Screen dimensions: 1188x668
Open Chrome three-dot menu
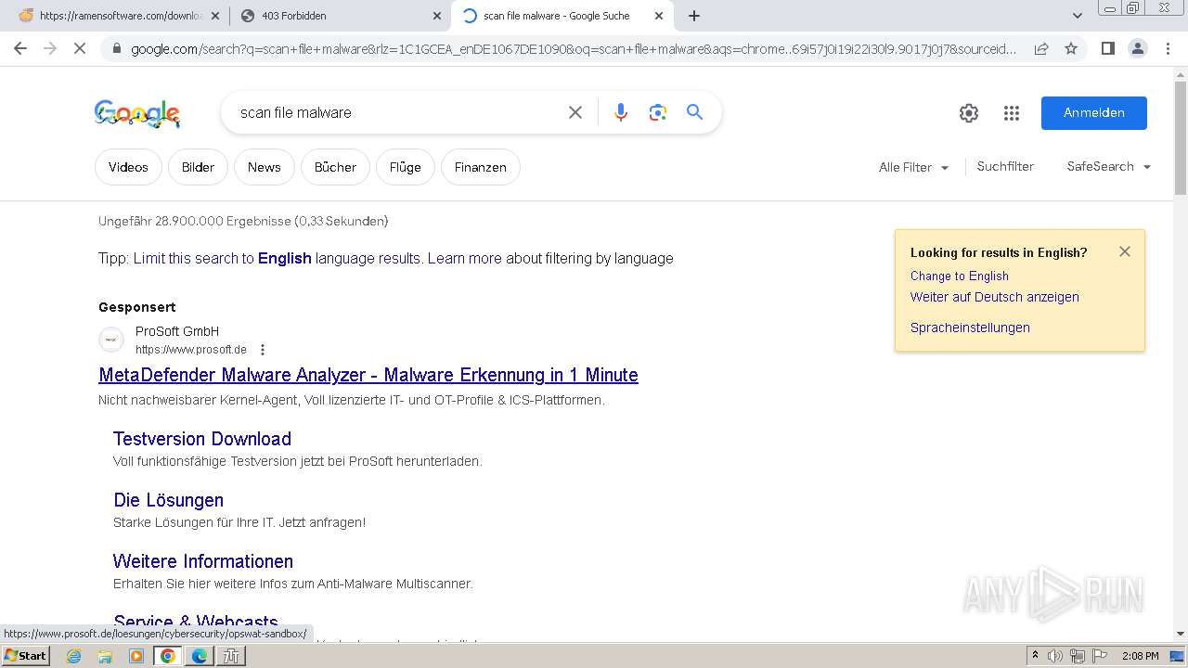[1168, 48]
